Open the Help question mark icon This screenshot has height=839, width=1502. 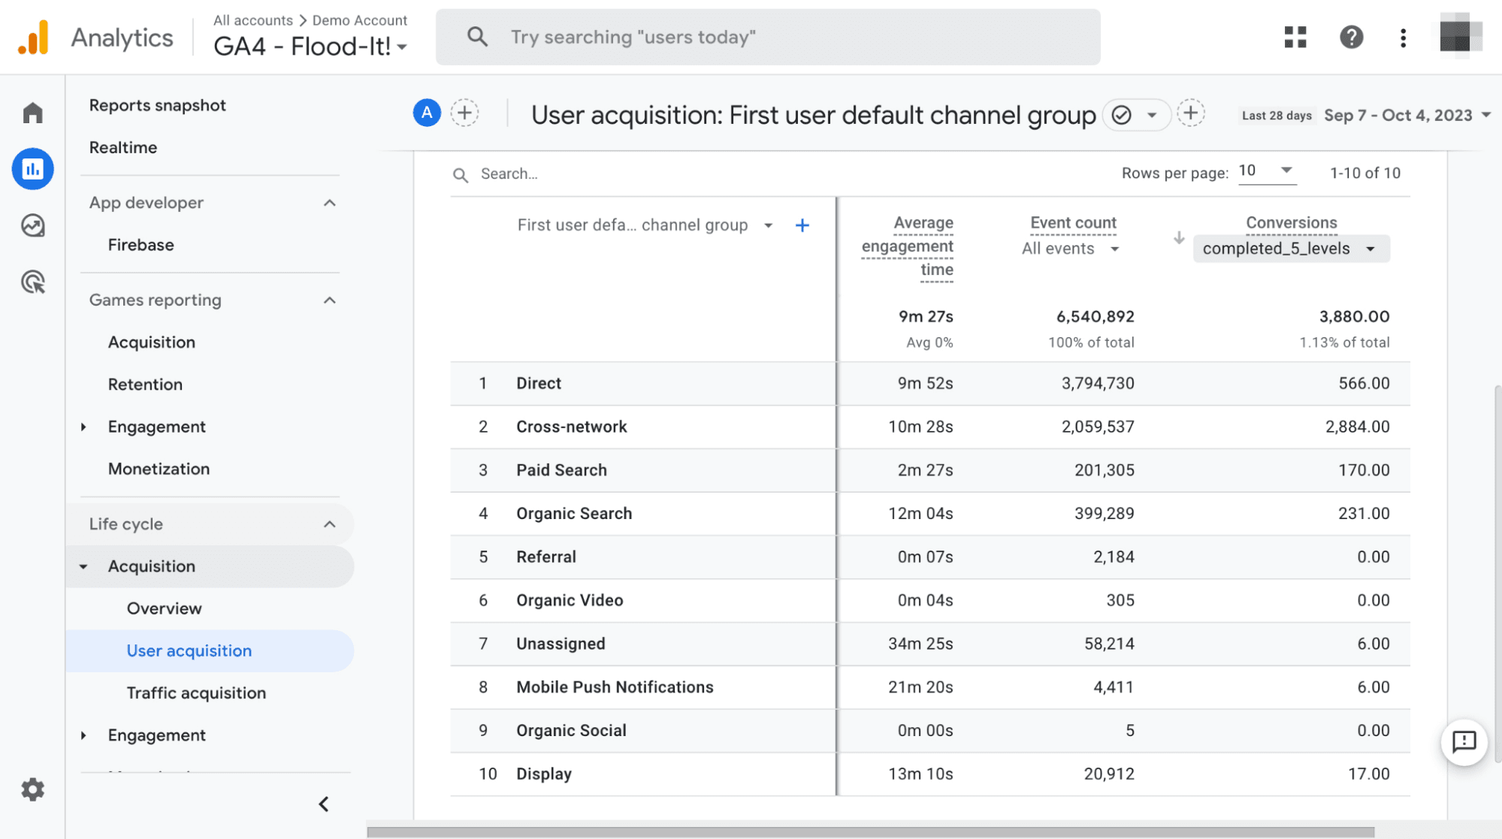pos(1350,37)
